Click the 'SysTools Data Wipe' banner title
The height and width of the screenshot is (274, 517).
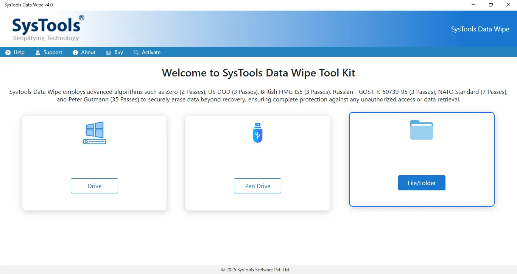[480, 29]
